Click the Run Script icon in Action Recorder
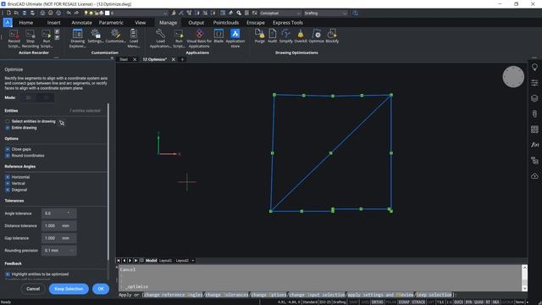Image resolution: width=542 pixels, height=305 pixels. (x=47, y=38)
